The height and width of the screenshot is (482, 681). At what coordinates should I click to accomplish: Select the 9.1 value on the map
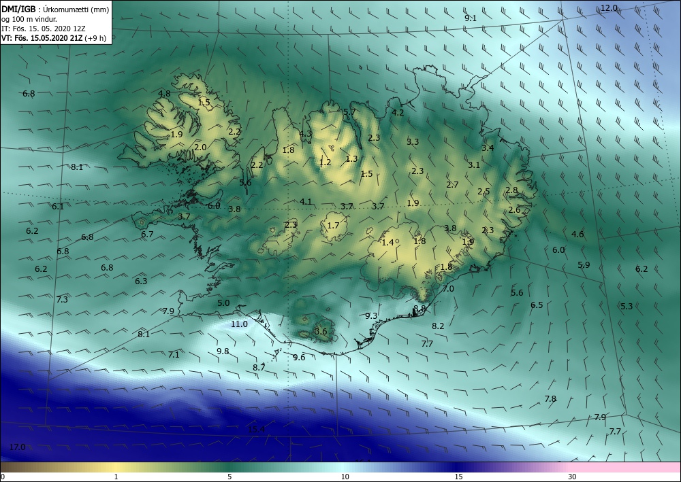(471, 18)
